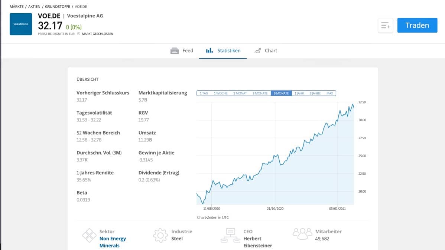Screen dimensions: 445x250
Task: Click the Vorheriger Schlusskurs value 32.17
Action: [x=82, y=100]
